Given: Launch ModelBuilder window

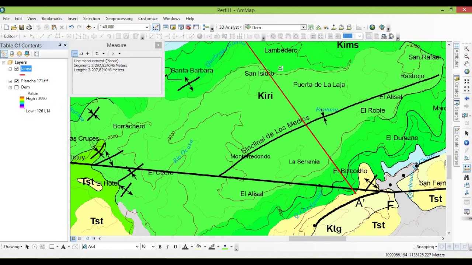Looking at the screenshot, I should pos(206,27).
